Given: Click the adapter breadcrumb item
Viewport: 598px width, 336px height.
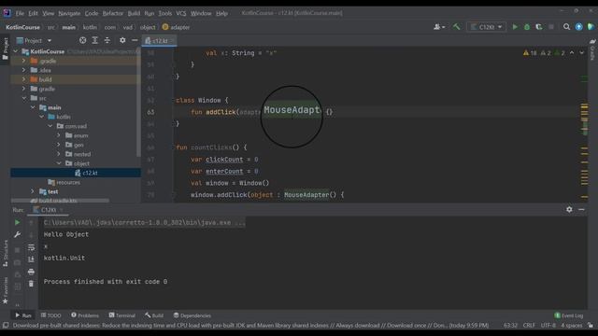Looking at the screenshot, I should point(176,27).
